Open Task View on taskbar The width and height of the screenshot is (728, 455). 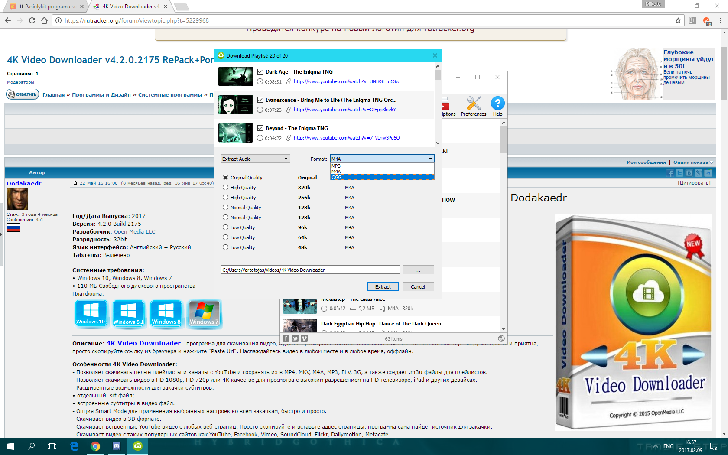52,446
